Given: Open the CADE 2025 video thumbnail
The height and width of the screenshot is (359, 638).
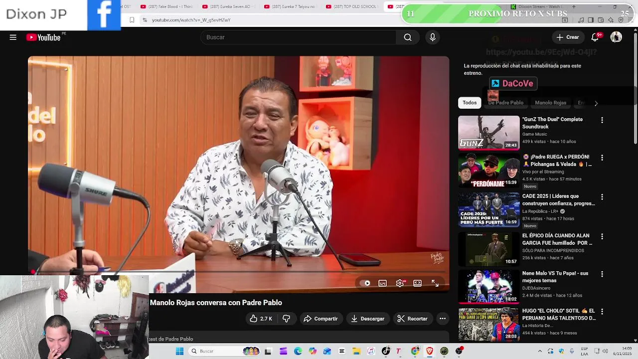Looking at the screenshot, I should [x=488, y=209].
